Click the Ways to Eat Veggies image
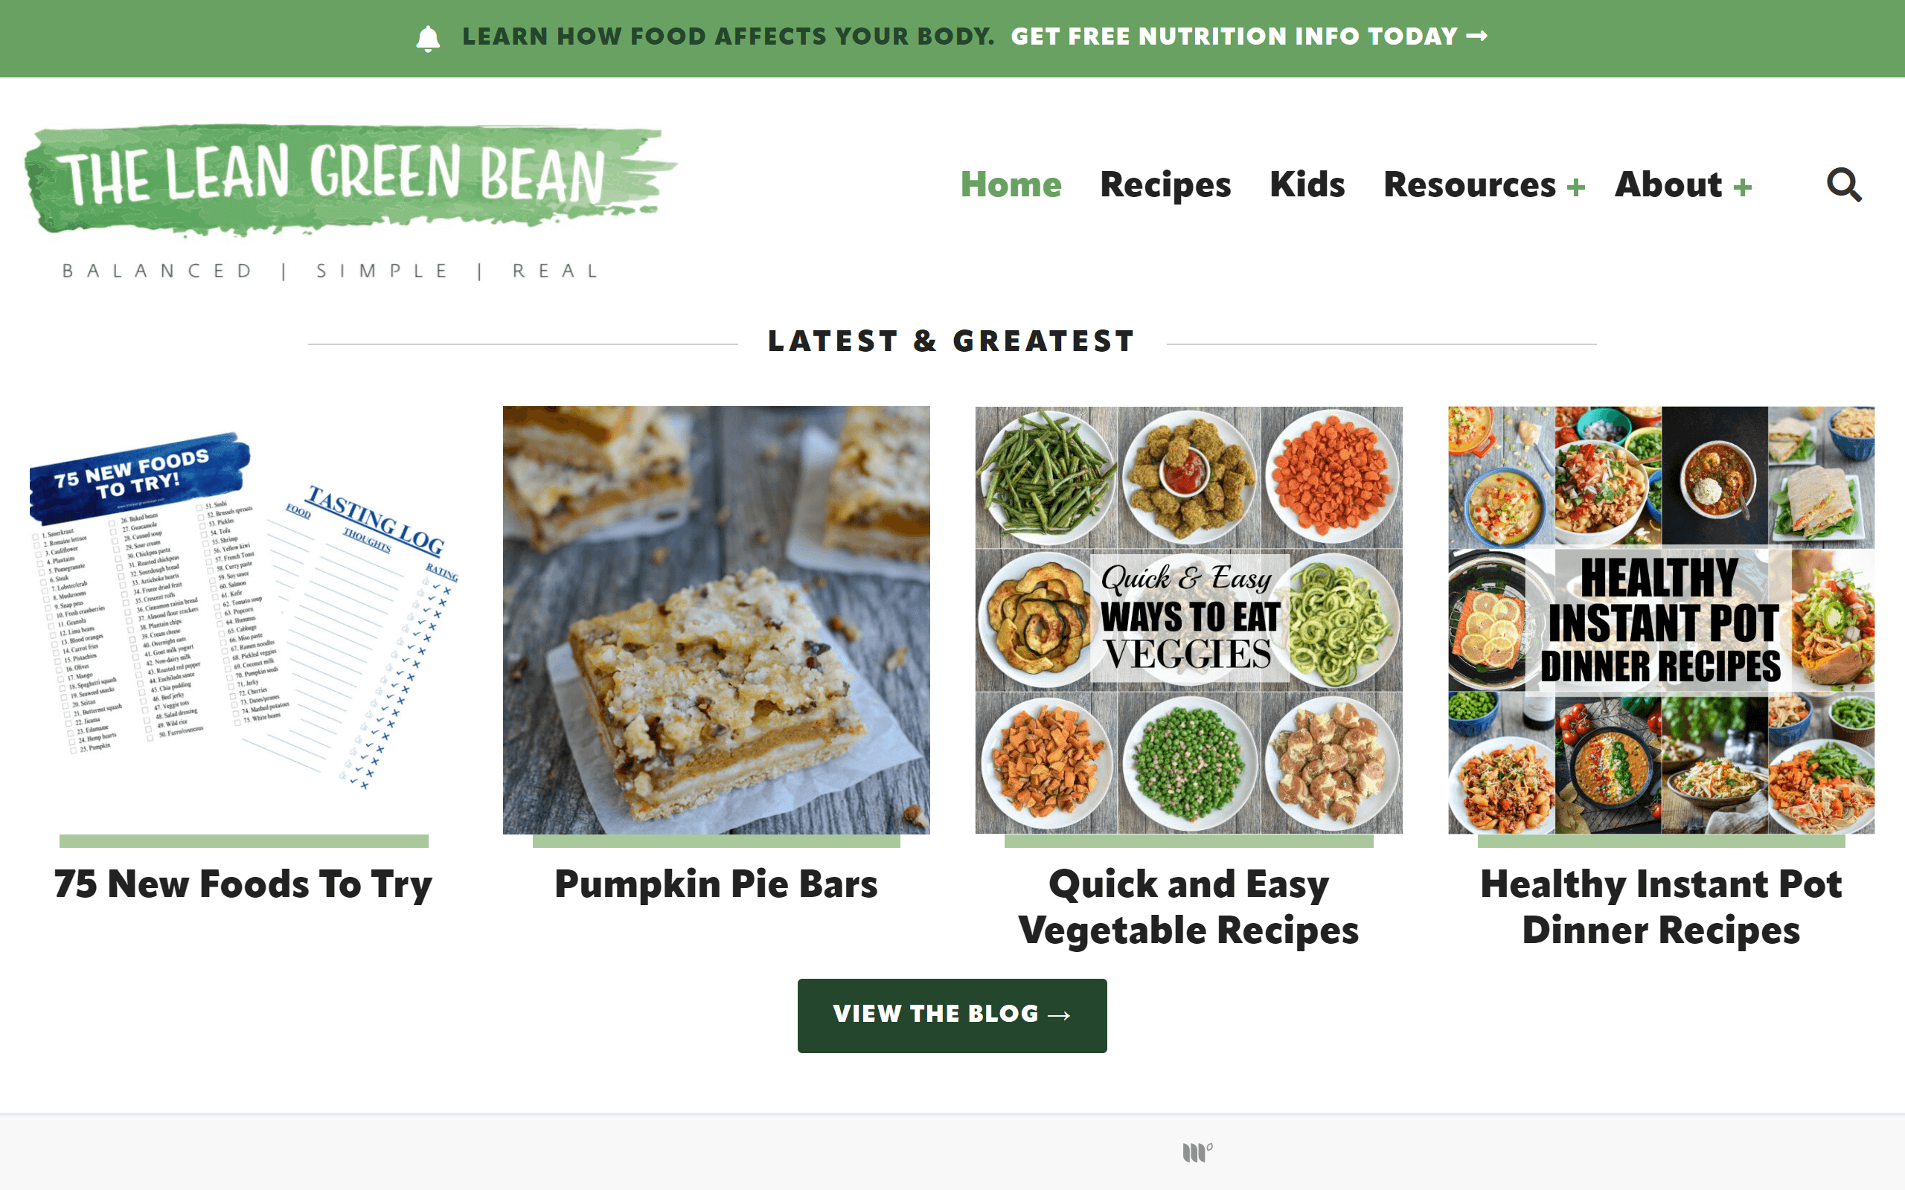The image size is (1905, 1190). point(1188,620)
